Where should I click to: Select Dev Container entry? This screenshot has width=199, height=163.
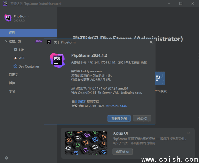pos(29,66)
